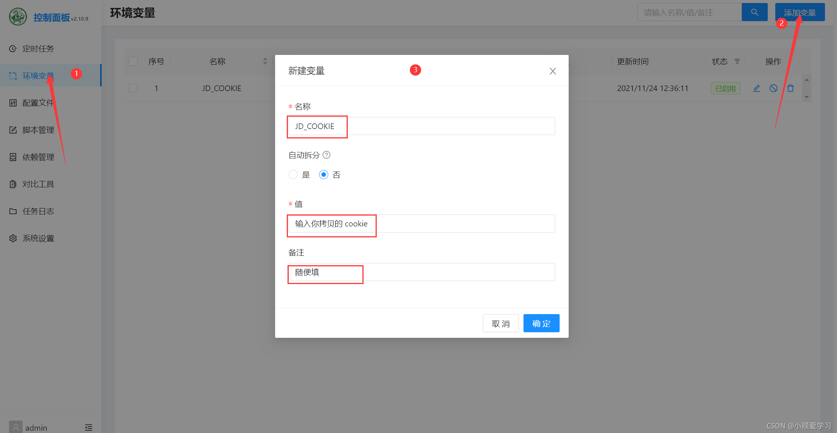Screen dimensions: 837x433
Task: Select 环境变量 in the sidebar
Action: coord(51,76)
